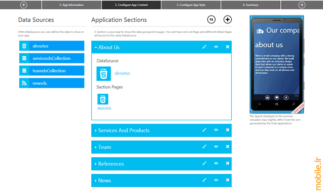Select the teamdsCollection data source
This screenshot has width=323, height=192.
click(52, 71)
